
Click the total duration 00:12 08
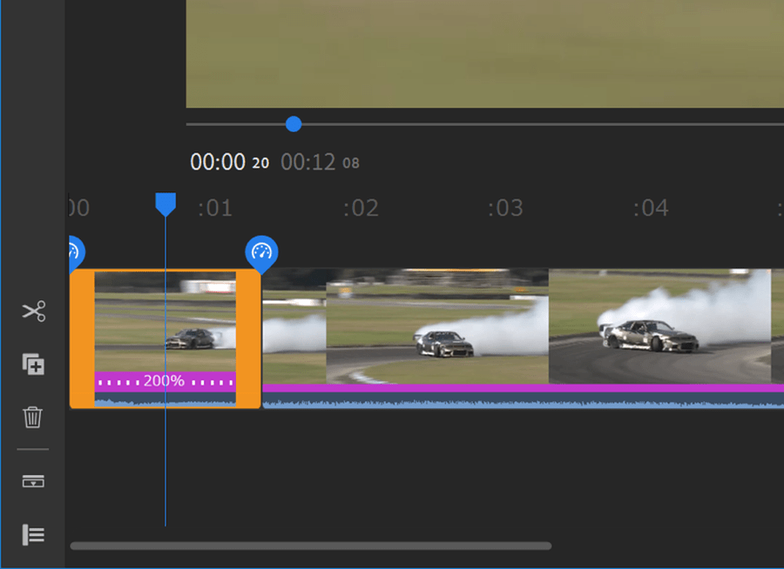pos(320,162)
